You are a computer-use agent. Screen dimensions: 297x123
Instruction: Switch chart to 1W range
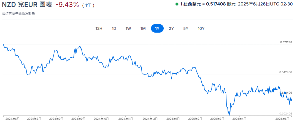click(128, 29)
